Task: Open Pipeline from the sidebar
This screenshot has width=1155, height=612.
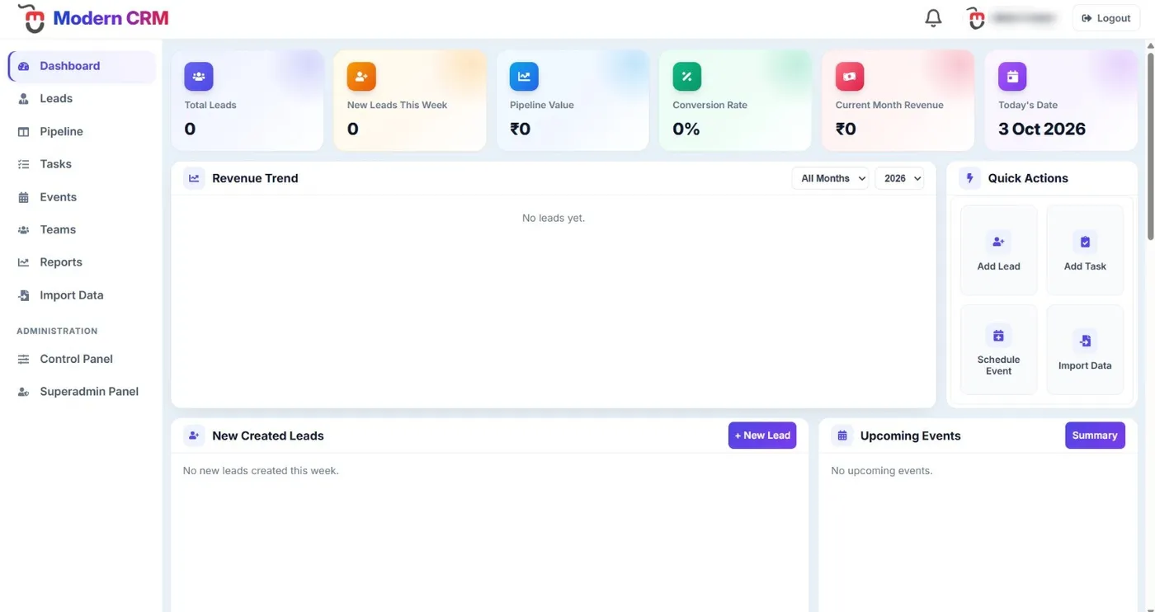Action: pyautogui.click(x=82, y=131)
